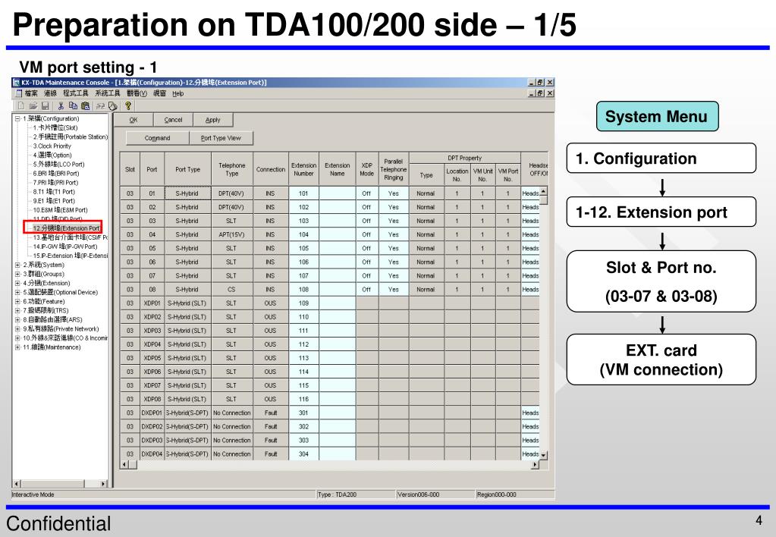This screenshot has width=776, height=537.
Task: Click the table's horizontal scrollbar left arrow
Action: [124, 465]
